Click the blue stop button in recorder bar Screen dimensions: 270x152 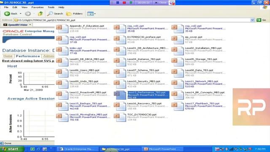[118, 3]
